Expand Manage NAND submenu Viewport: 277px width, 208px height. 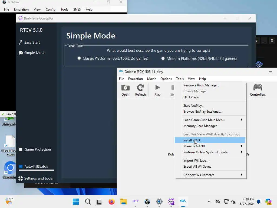tap(210, 146)
